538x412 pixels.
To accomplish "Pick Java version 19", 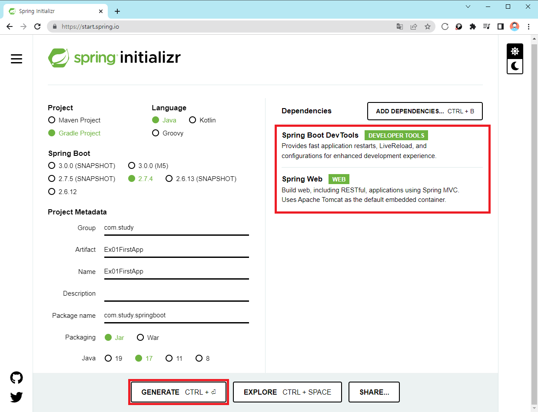I will tap(113, 359).
